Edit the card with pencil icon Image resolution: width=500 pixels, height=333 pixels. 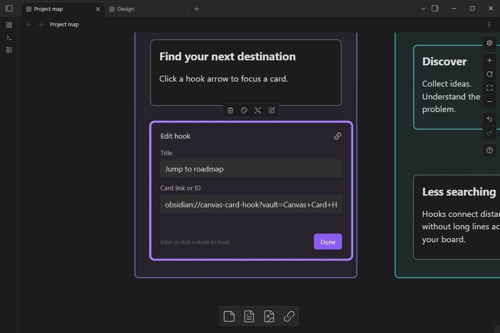coord(272,110)
